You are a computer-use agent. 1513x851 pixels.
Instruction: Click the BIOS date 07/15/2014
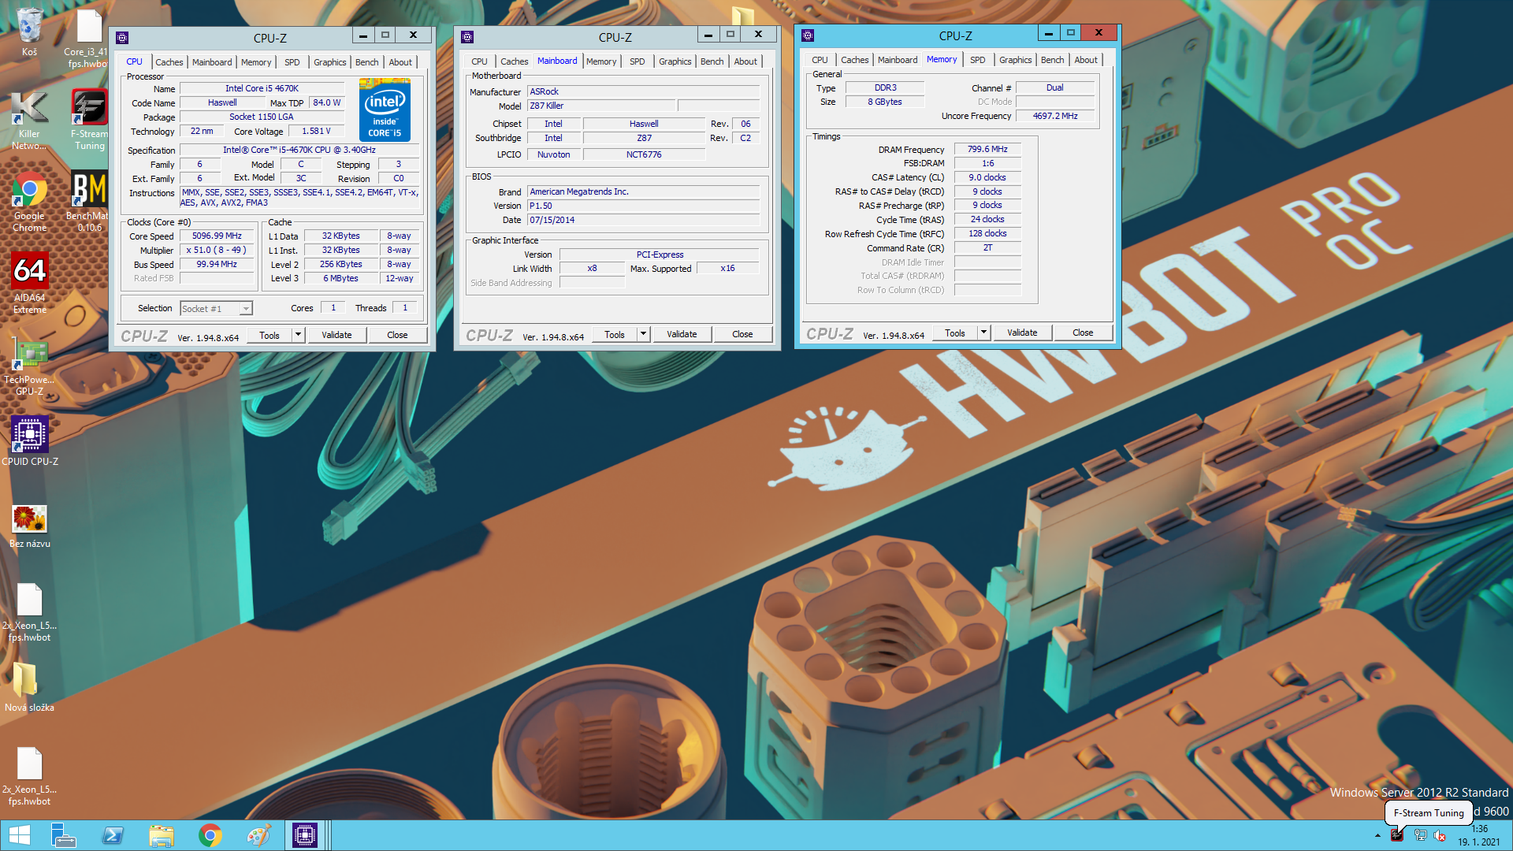[x=643, y=220]
